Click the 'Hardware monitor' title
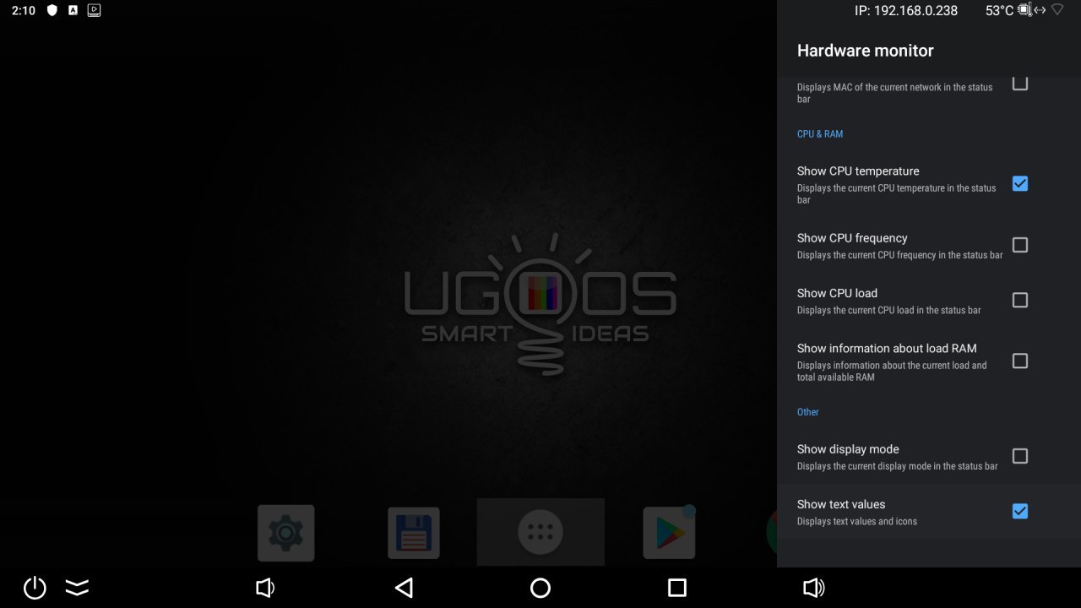The width and height of the screenshot is (1081, 608). (x=866, y=51)
